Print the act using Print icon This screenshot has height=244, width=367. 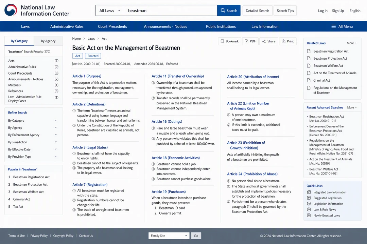click(288, 41)
